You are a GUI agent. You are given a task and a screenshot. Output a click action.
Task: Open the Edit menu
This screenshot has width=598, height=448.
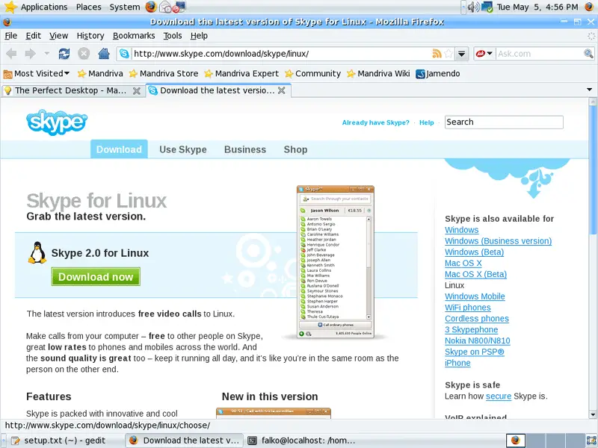pyautogui.click(x=33, y=36)
